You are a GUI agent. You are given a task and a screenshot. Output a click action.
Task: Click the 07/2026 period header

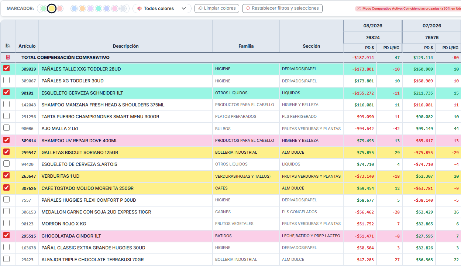coord(432,26)
